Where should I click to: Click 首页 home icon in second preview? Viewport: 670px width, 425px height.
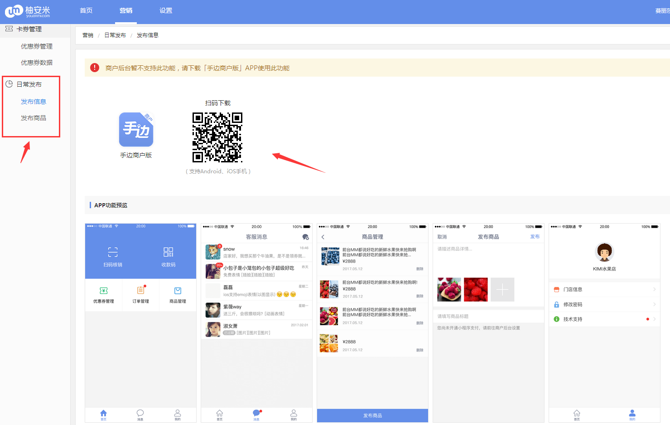[x=220, y=413]
